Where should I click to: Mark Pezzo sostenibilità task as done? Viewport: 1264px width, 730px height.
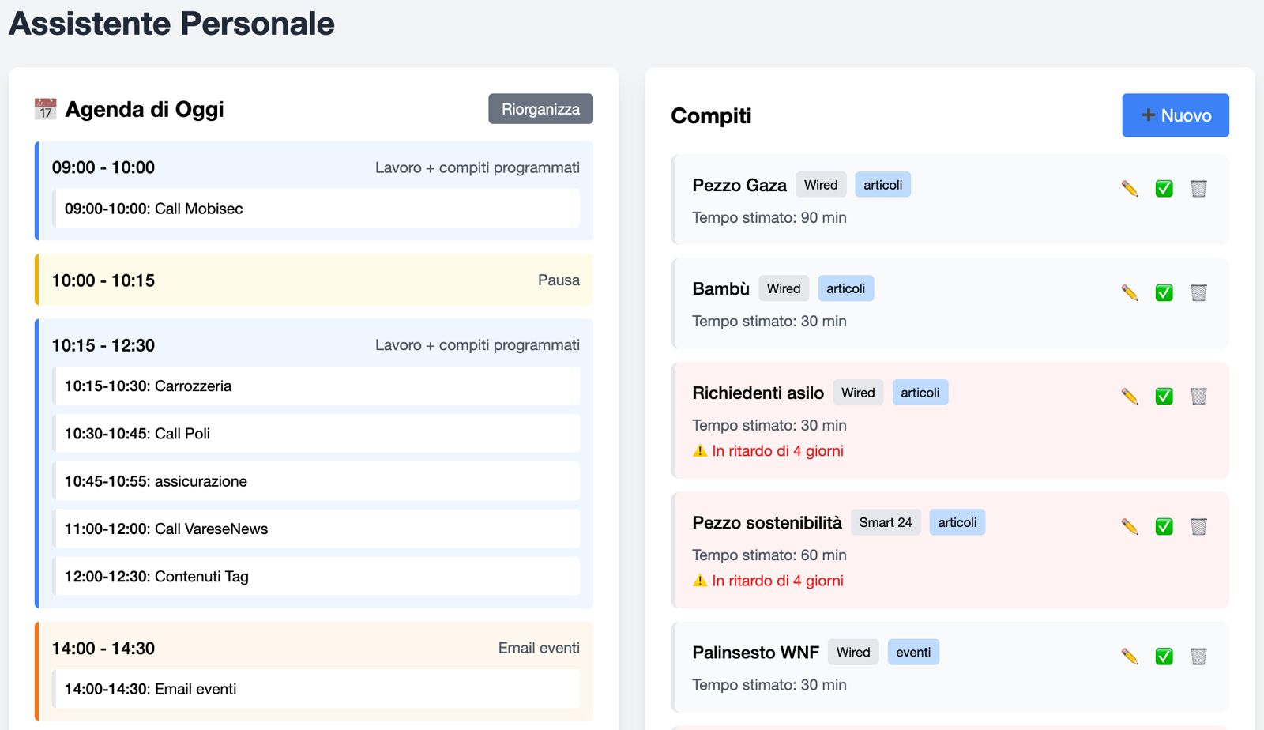click(x=1164, y=527)
